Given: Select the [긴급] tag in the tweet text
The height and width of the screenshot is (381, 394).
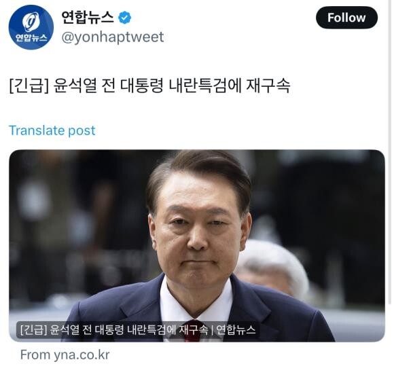Looking at the screenshot, I should 29,86.
